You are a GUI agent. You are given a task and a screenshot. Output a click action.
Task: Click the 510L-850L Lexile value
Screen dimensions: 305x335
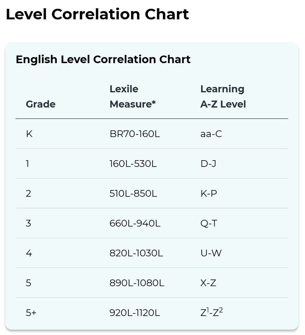133,193
